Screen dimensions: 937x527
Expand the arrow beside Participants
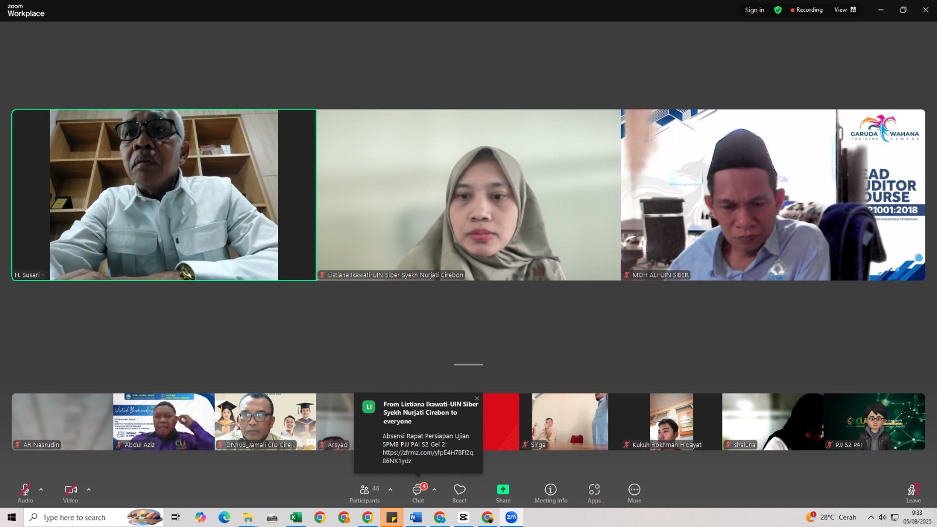391,490
